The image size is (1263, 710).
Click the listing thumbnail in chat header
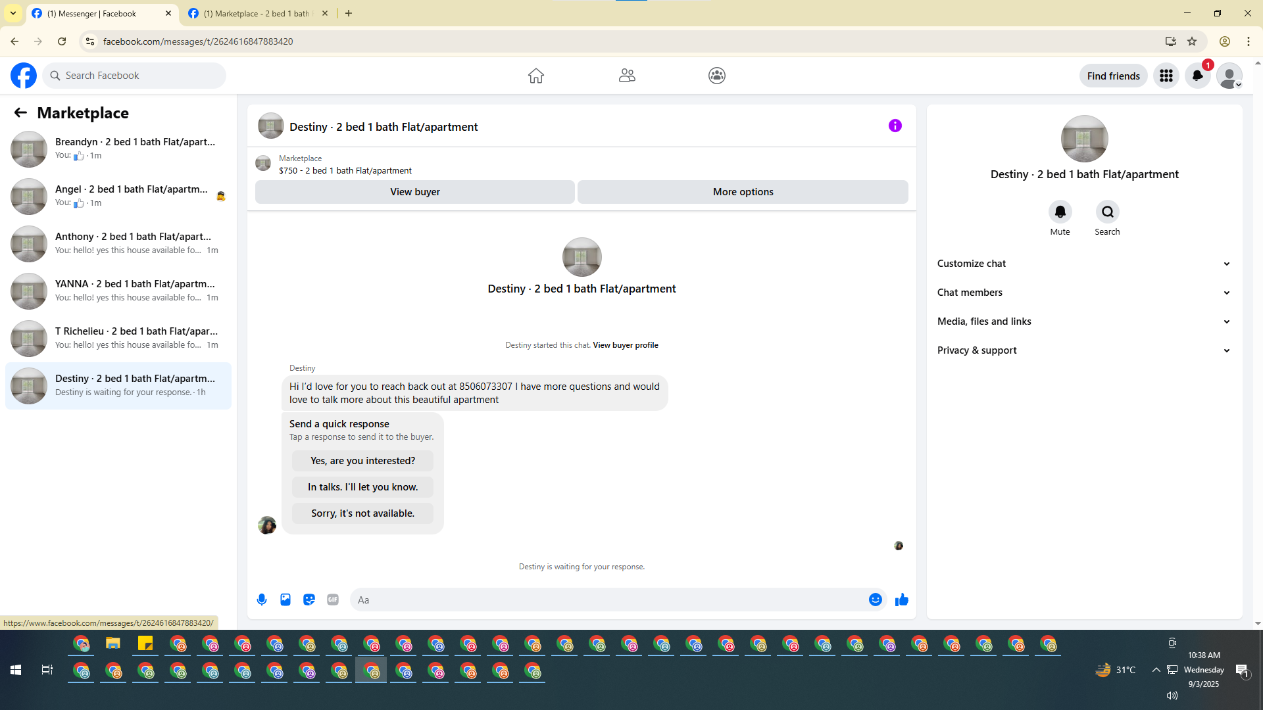point(271,126)
